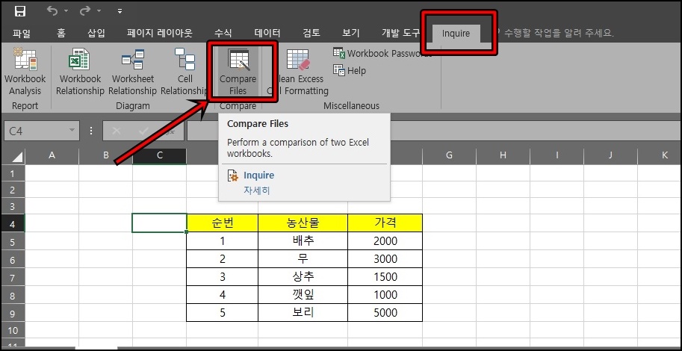
Task: Select column H header
Action: point(503,155)
